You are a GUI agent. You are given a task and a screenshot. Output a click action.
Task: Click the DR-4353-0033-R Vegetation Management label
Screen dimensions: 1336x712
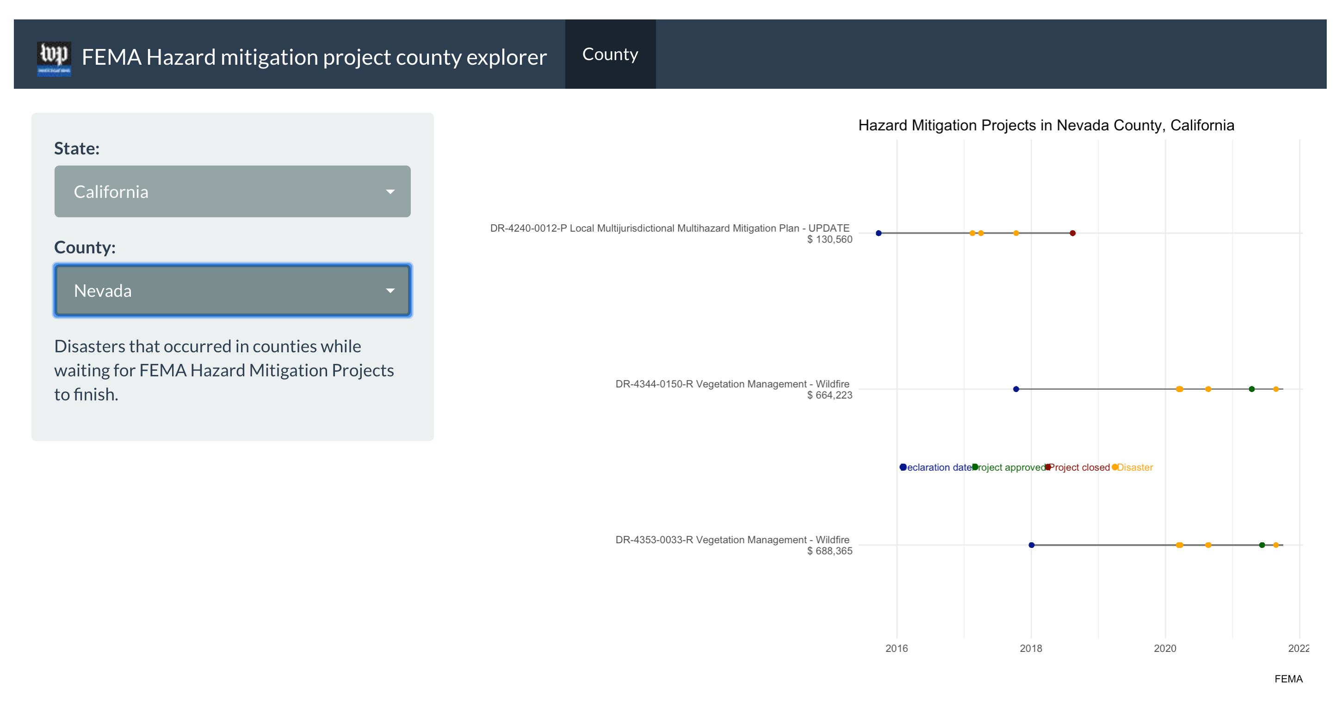(x=732, y=540)
